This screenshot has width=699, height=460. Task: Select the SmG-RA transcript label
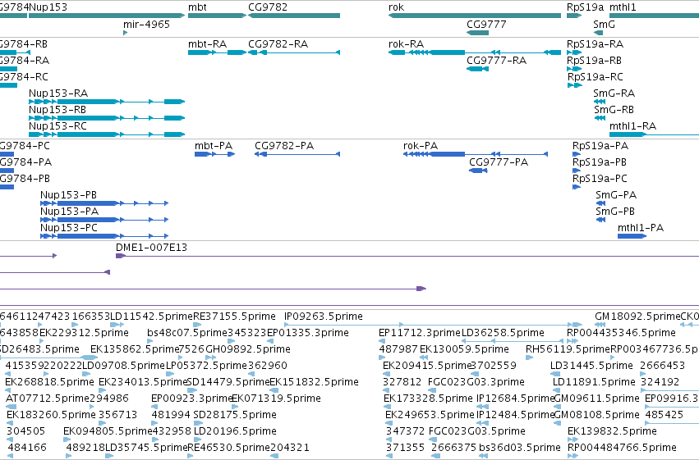point(614,93)
